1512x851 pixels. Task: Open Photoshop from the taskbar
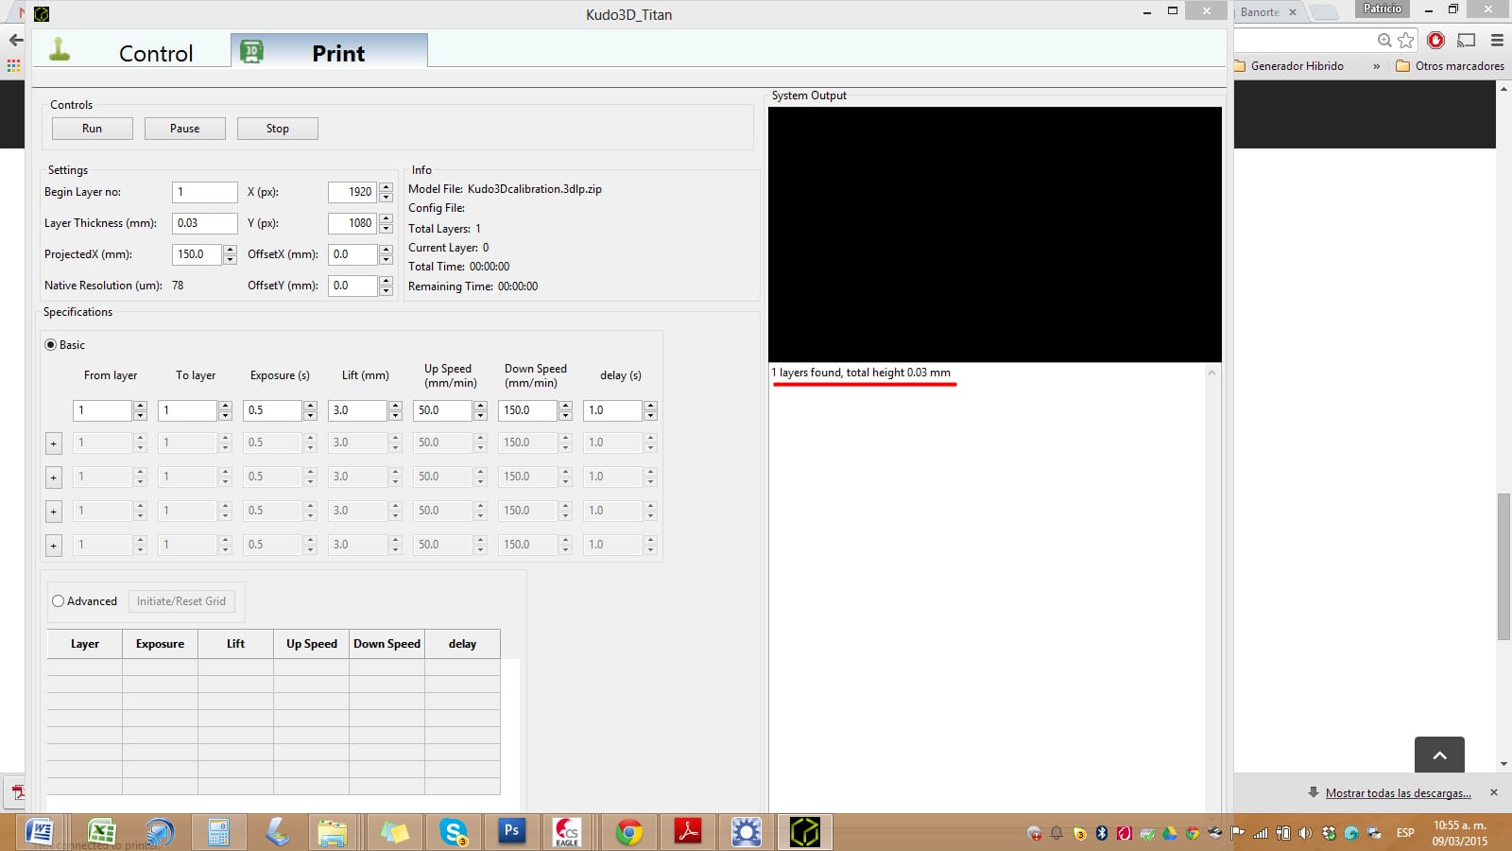[x=511, y=831]
